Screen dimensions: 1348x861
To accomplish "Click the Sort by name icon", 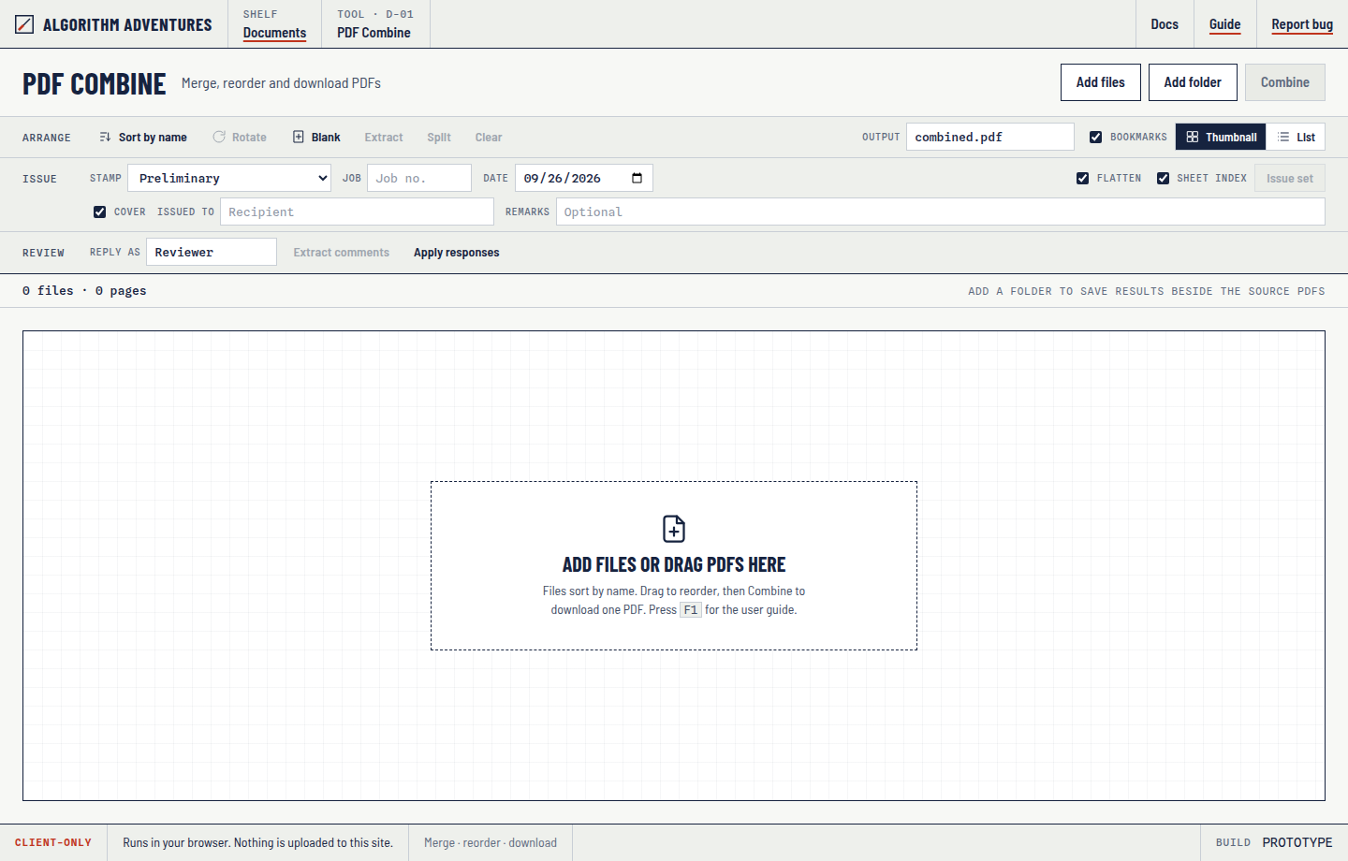I will (105, 137).
